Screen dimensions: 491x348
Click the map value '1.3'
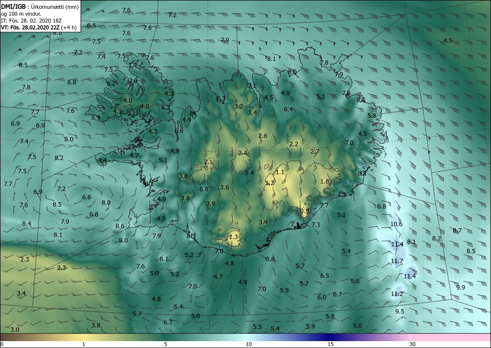pos(233,237)
